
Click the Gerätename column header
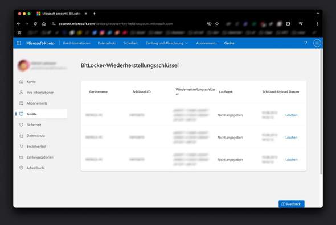coord(99,91)
